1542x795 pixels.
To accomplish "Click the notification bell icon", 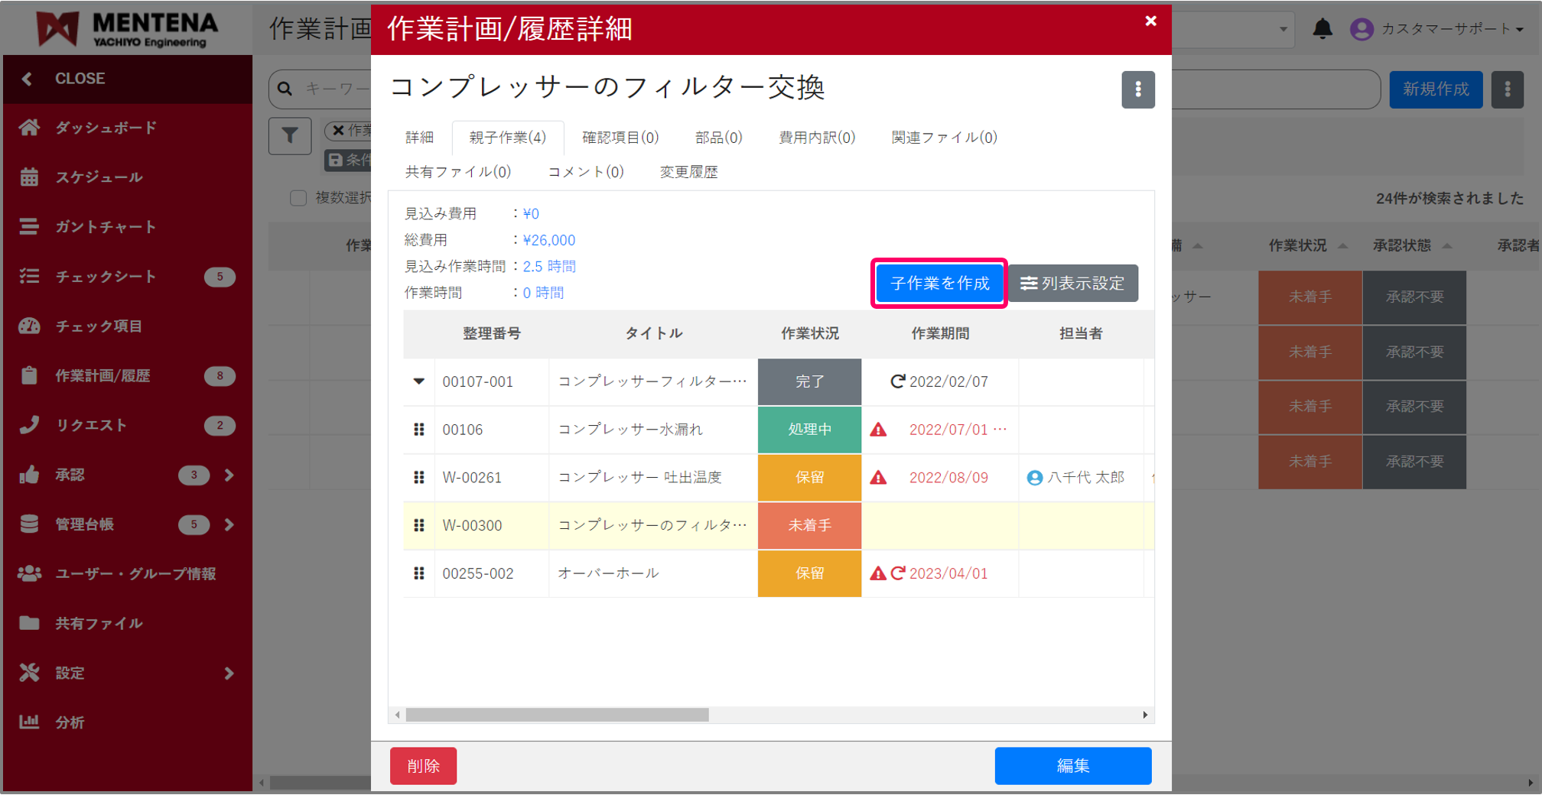I will tap(1322, 28).
